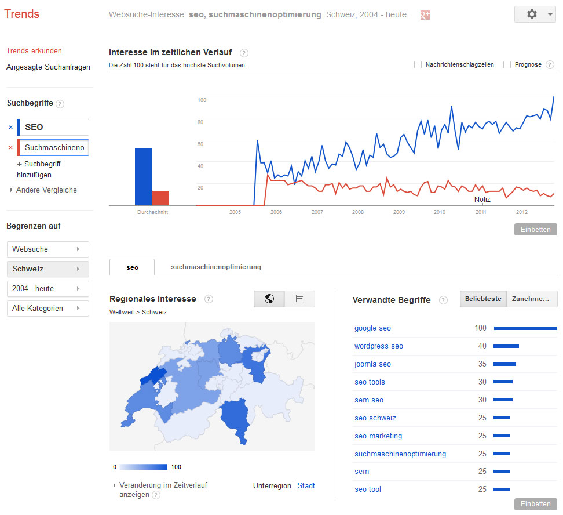
Task: Select the Beliebteste tab
Action: point(483,299)
